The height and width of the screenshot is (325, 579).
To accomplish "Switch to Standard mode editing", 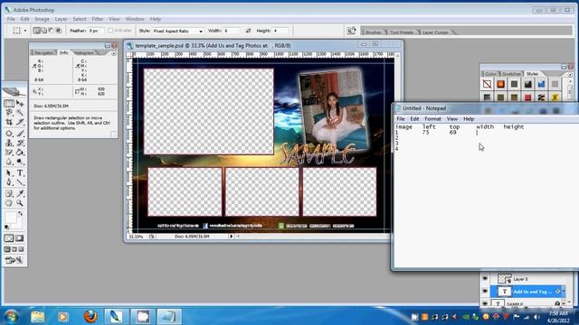I will 9,238.
